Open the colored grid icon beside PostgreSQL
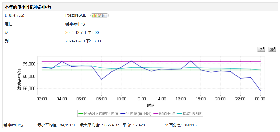280x132 pixels. pyautogui.click(x=105, y=16)
